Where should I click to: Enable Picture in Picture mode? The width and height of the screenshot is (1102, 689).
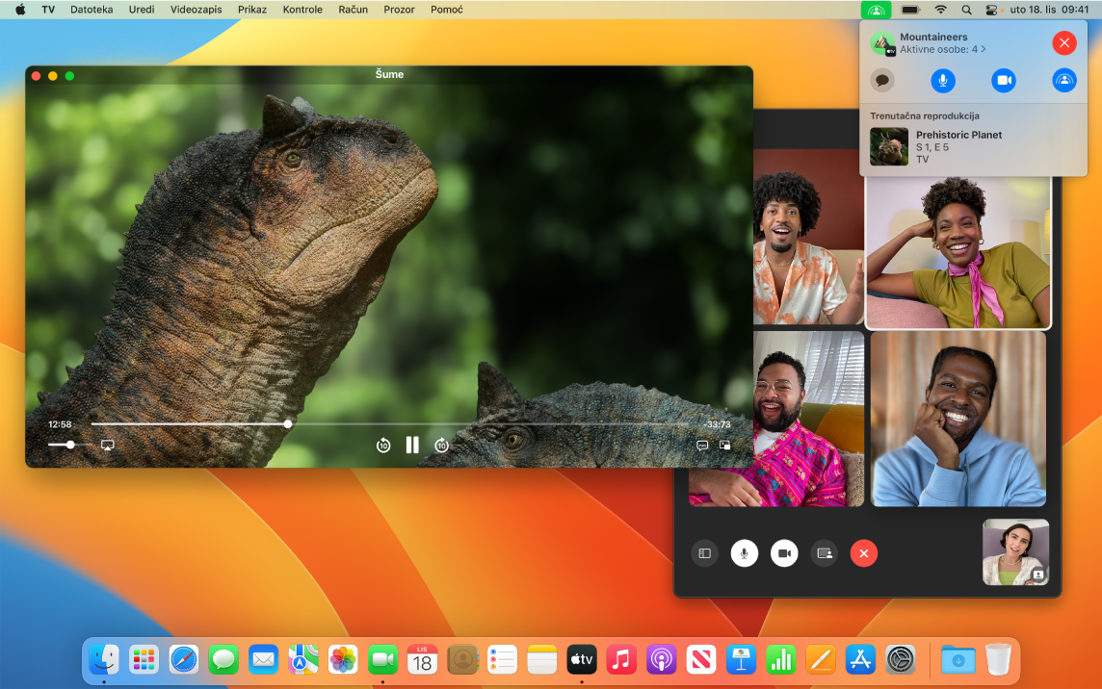[x=725, y=445]
